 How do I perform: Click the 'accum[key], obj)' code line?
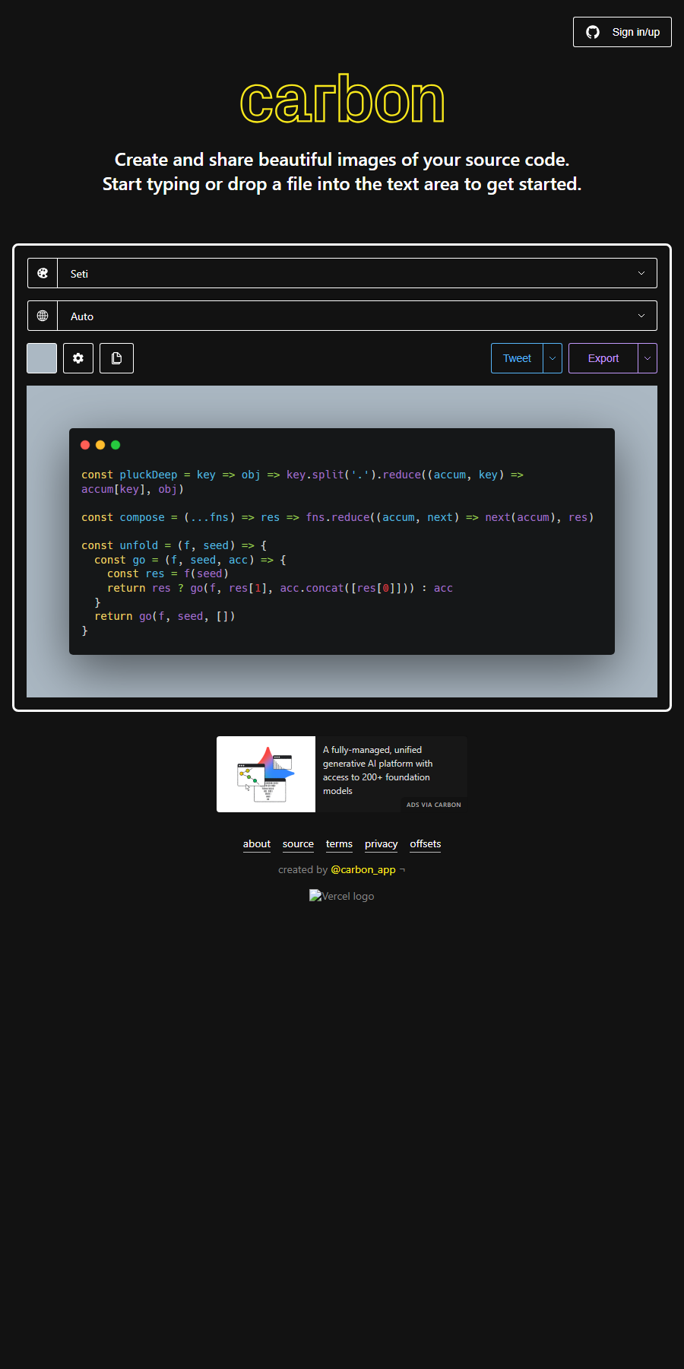[132, 489]
